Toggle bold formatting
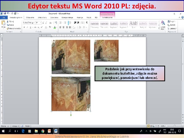 pos(24,27)
